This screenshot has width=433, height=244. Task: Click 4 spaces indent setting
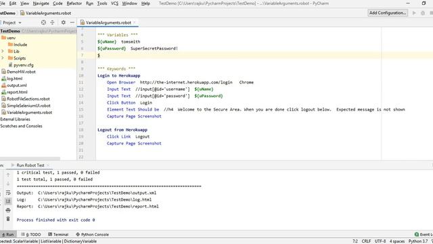click(397, 241)
